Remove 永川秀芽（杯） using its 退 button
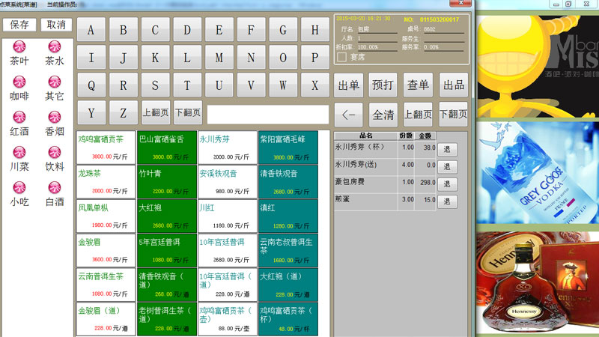Image resolution: width=599 pixels, height=337 pixels. [x=446, y=149]
